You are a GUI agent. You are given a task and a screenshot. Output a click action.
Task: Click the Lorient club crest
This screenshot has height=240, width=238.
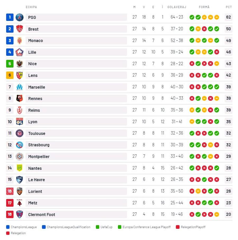coord(20,191)
